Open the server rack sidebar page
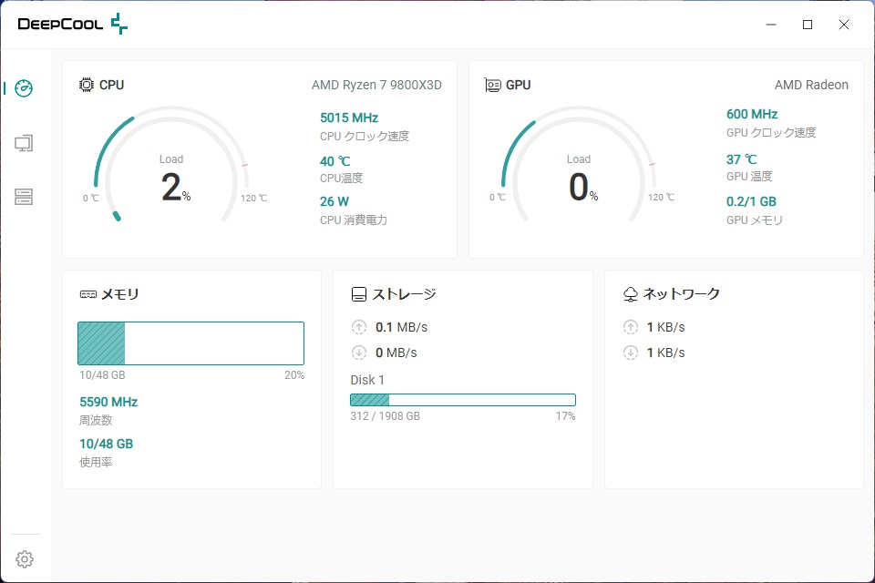Image resolution: width=875 pixels, height=583 pixels. 25,197
